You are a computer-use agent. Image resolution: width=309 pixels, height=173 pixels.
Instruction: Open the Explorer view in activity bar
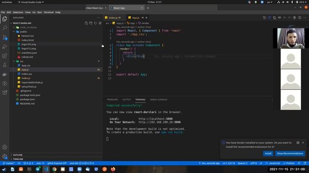(4, 19)
